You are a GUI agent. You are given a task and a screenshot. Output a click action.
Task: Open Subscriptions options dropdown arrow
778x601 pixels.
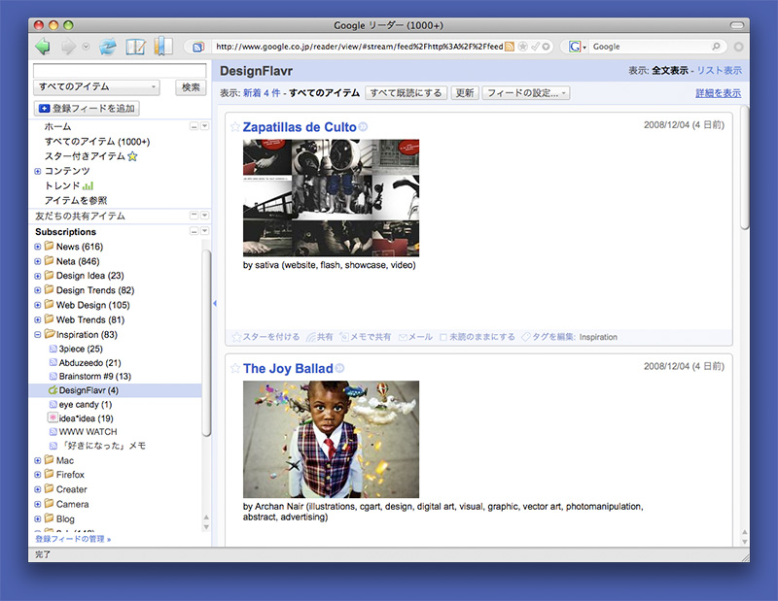point(204,231)
